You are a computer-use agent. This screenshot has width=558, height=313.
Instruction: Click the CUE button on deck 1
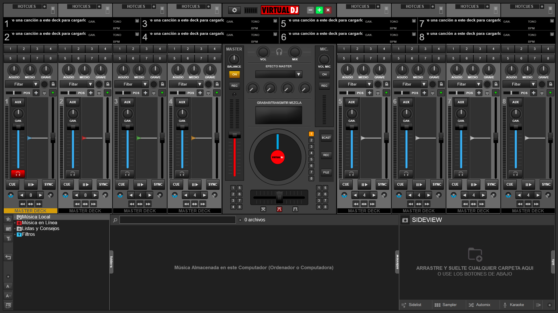coord(12,184)
